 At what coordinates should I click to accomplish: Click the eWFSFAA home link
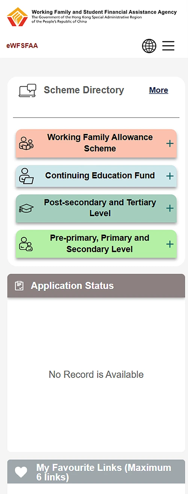point(22,46)
